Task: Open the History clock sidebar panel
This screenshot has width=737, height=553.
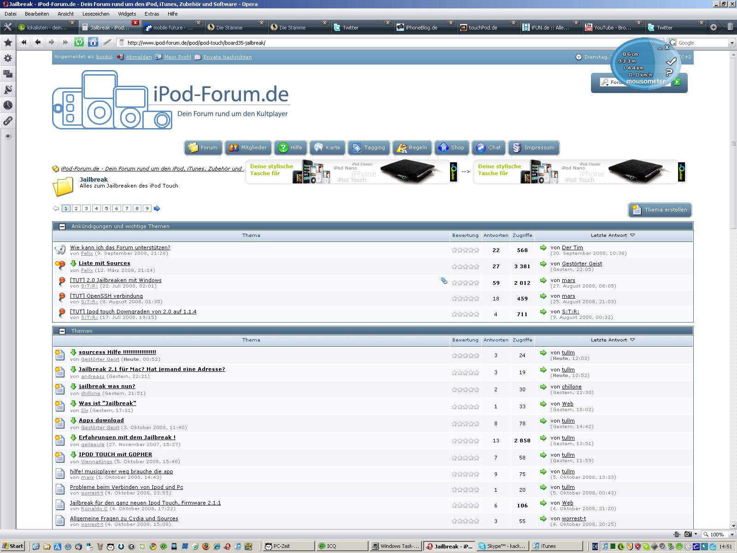Action: (x=8, y=105)
